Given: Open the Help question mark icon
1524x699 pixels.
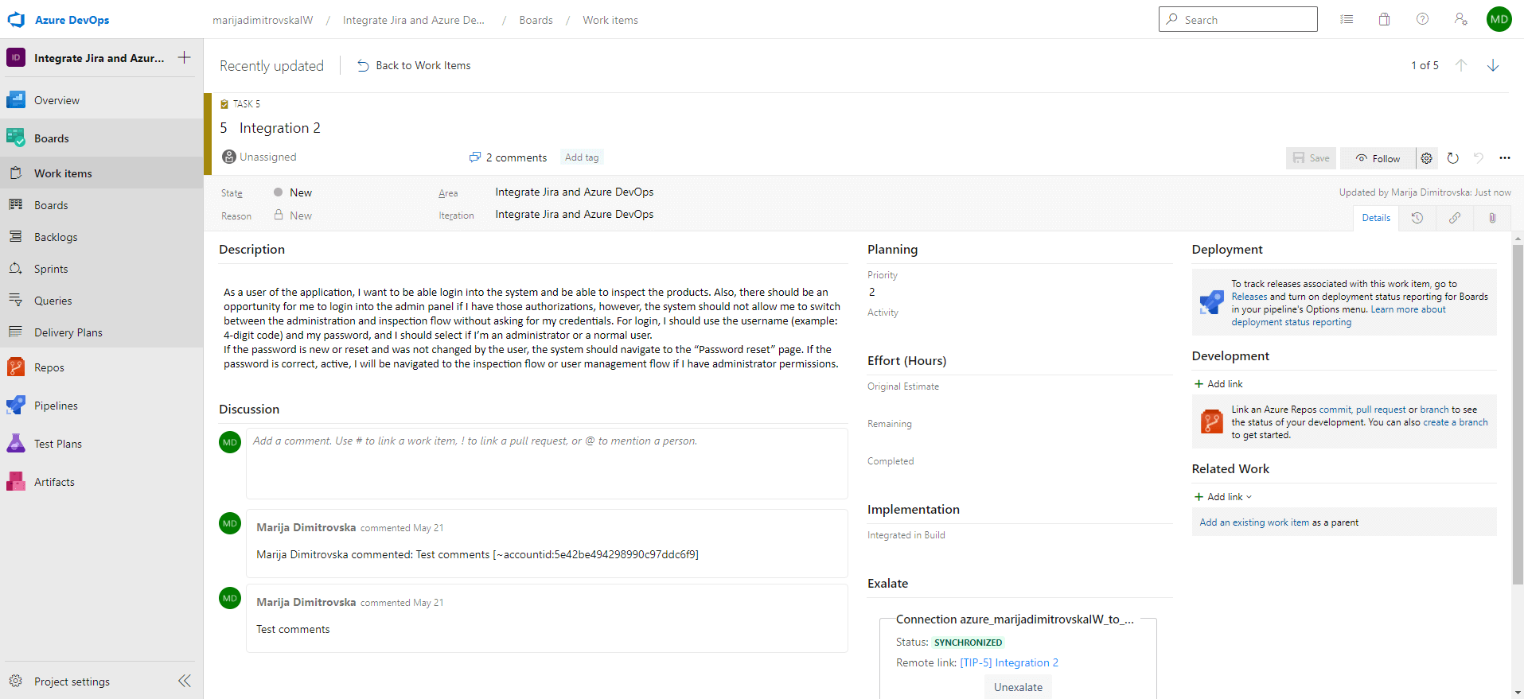Looking at the screenshot, I should point(1422,19).
